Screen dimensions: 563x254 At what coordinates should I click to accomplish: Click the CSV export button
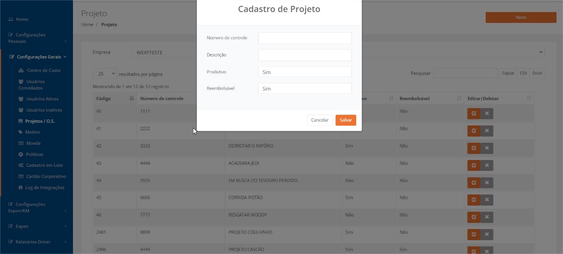click(523, 73)
